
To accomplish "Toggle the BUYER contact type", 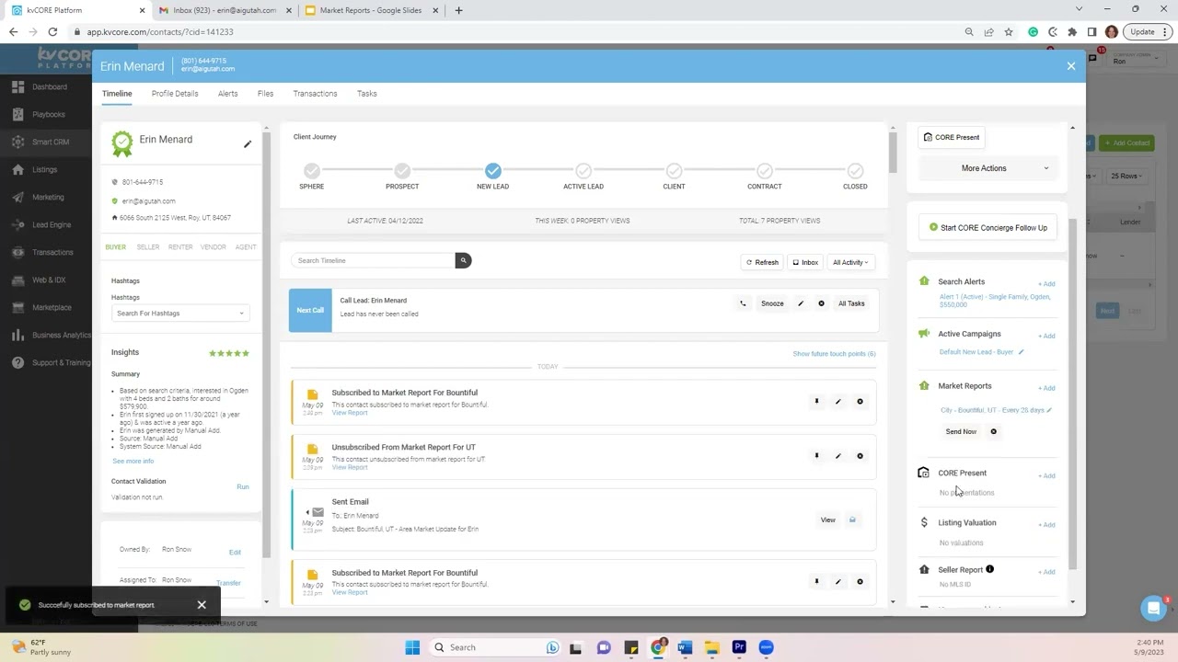I will click(116, 247).
